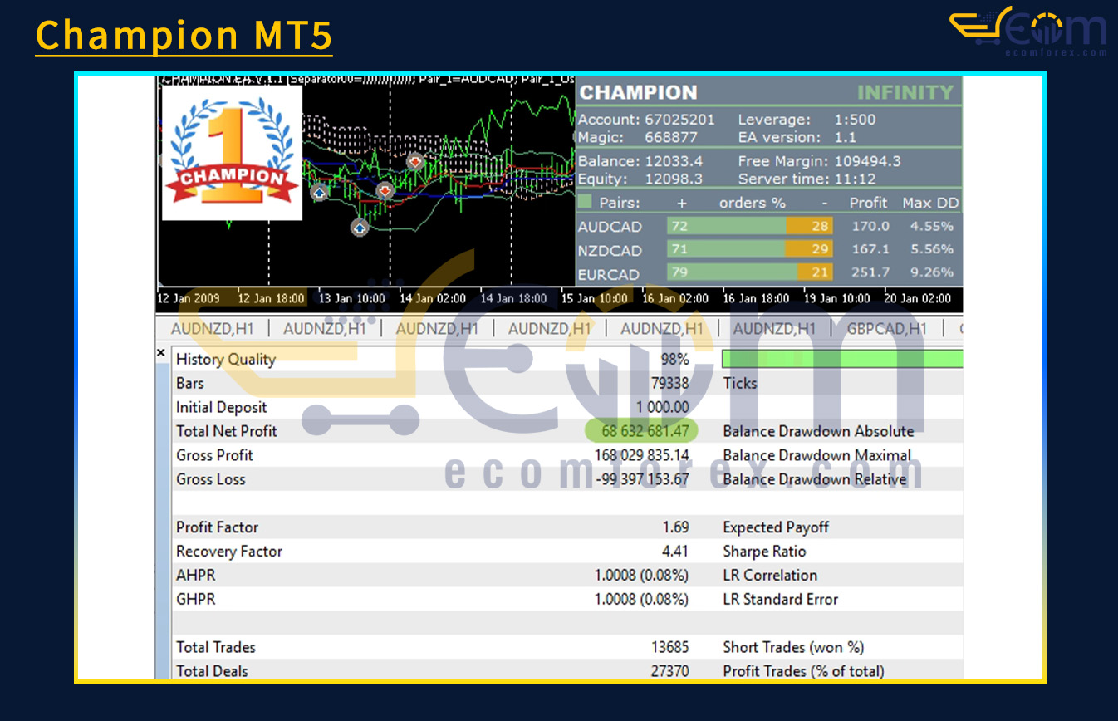1118x721 pixels.
Task: Click the 9.26% Max DD value
Action: (932, 272)
